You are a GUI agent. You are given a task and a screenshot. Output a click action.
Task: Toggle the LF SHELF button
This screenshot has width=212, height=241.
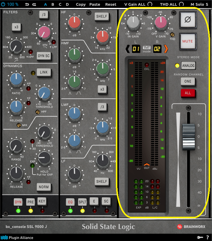coord(102,182)
